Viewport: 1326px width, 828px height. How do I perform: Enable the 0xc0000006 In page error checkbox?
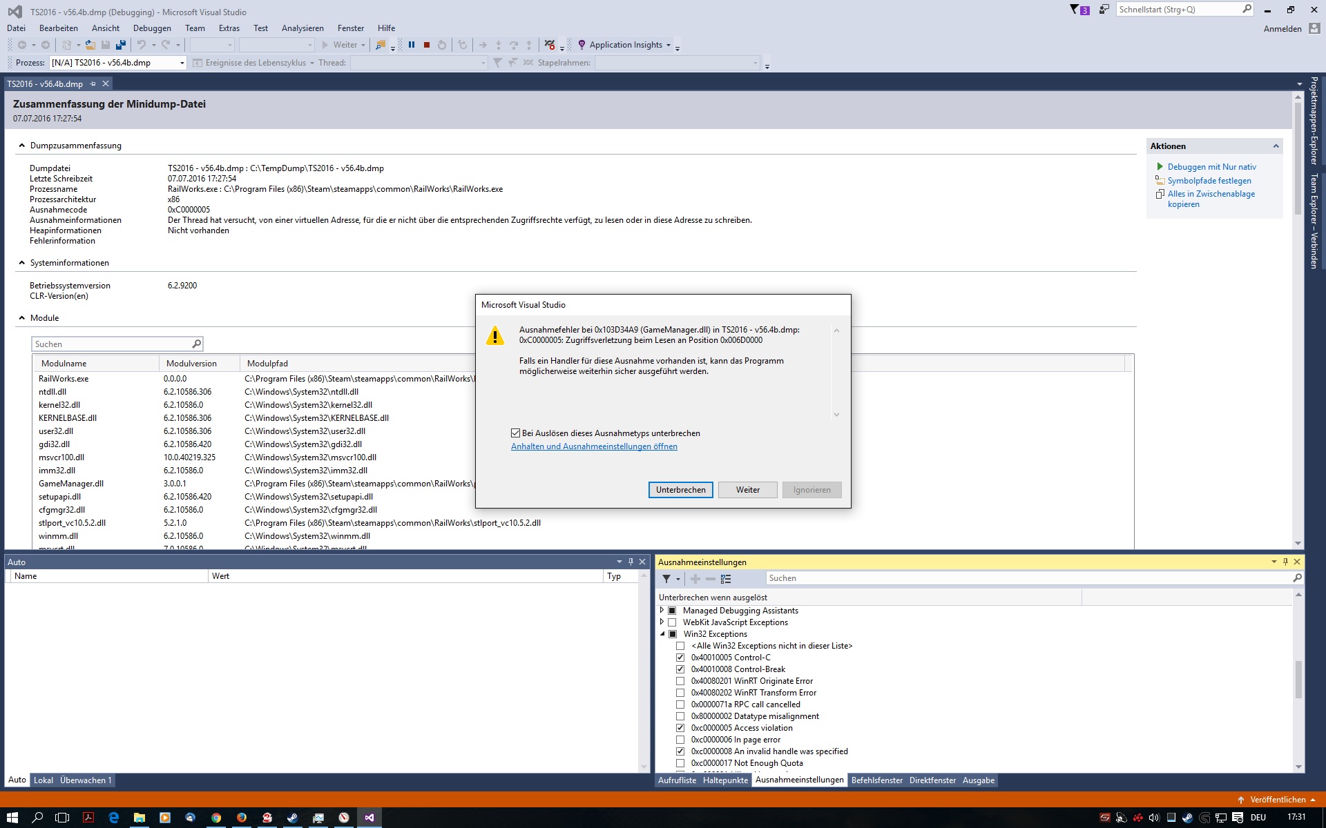tap(680, 740)
